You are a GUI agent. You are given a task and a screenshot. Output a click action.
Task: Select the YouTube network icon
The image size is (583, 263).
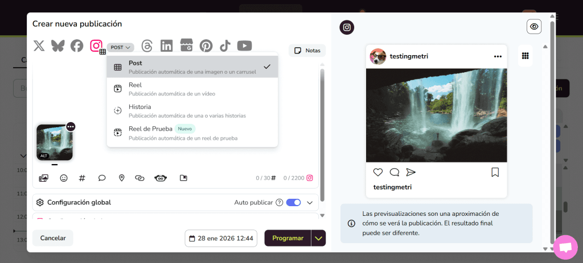pos(245,46)
